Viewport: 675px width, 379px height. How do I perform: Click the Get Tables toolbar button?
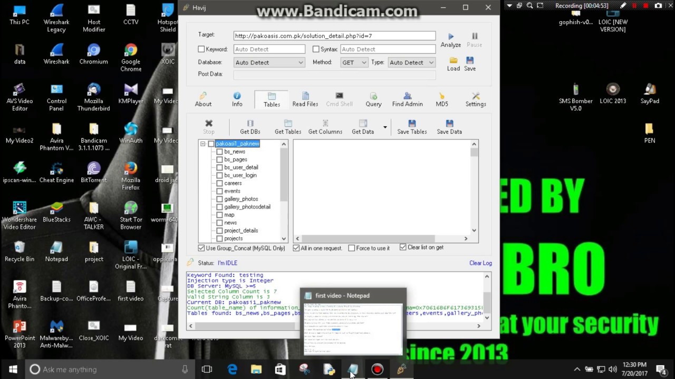coord(288,127)
